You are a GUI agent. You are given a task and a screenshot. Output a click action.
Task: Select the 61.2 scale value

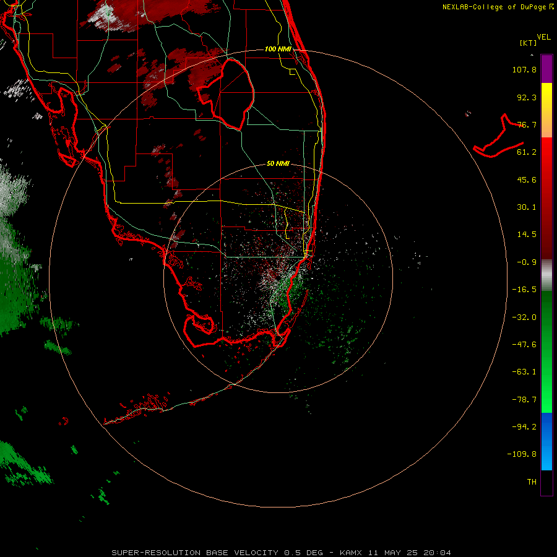point(527,152)
